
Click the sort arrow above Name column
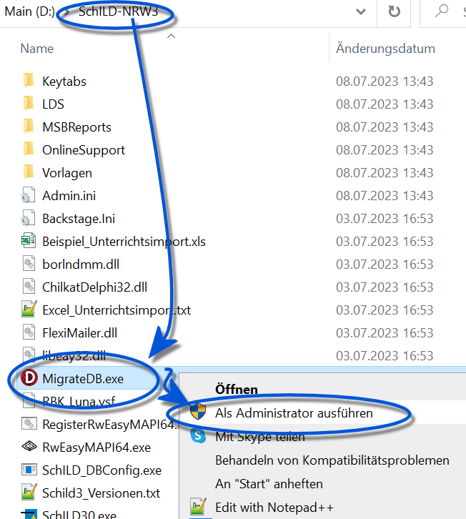pos(171,36)
